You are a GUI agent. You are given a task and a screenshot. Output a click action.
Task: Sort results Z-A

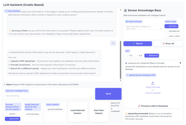[139, 56]
